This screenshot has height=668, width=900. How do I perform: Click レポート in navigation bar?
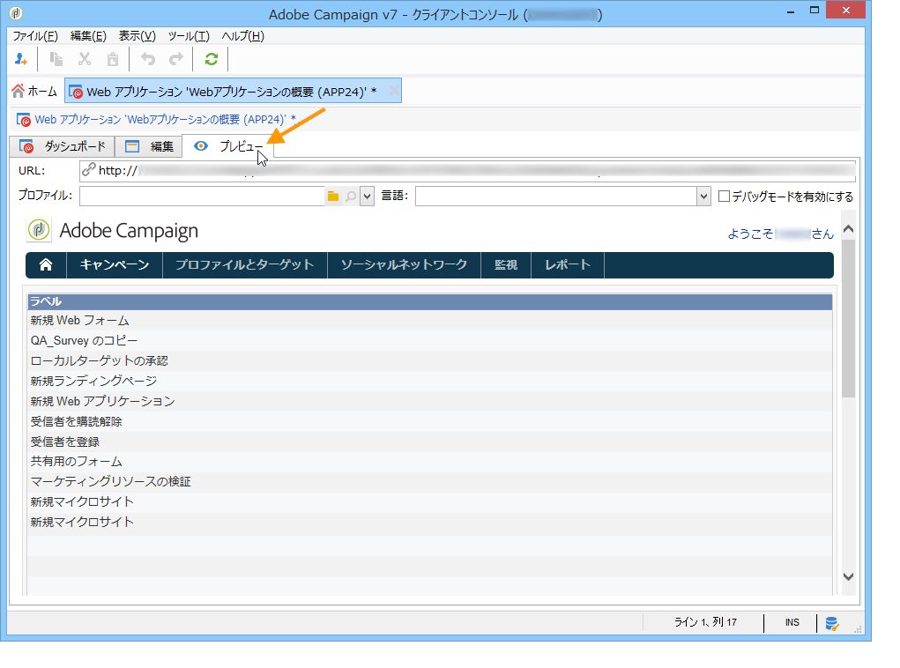tap(568, 264)
